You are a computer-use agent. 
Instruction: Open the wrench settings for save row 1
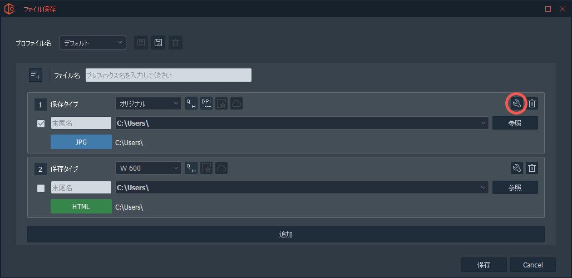(x=516, y=103)
